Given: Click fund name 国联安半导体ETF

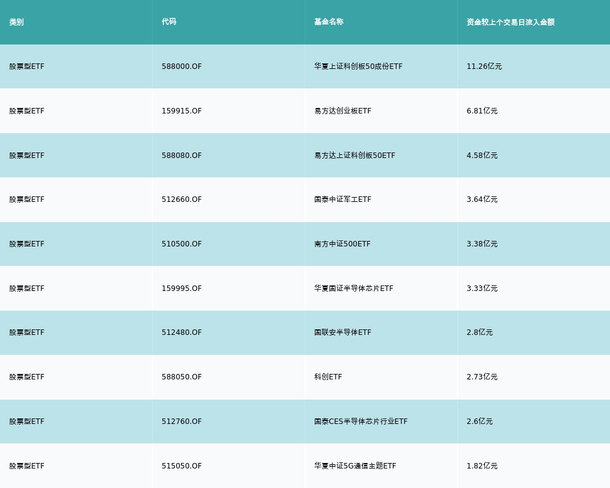Looking at the screenshot, I should pyautogui.click(x=343, y=332).
